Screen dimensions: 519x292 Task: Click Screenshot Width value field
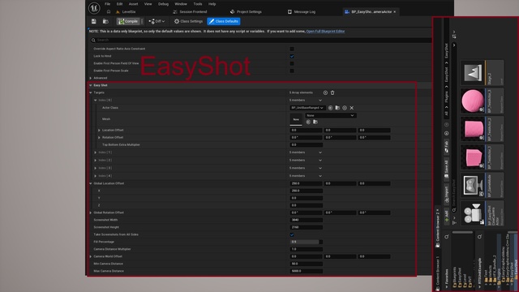coord(307,220)
